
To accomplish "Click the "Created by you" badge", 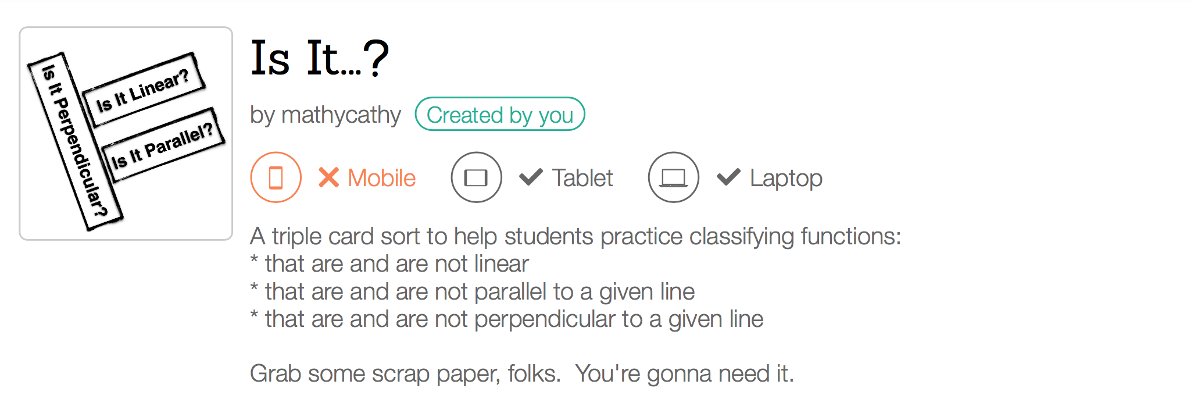I will pyautogui.click(x=499, y=115).
